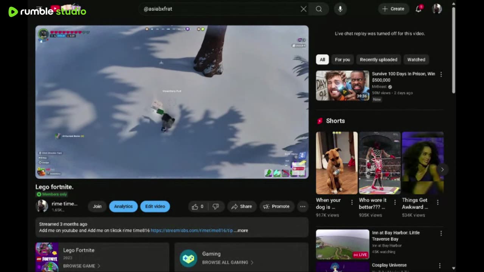The image size is (484, 272).
Task: Open options for the MrBeast prison video
Action: point(441,74)
